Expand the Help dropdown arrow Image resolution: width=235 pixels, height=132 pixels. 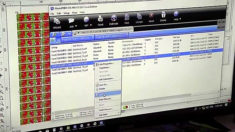pos(180,19)
